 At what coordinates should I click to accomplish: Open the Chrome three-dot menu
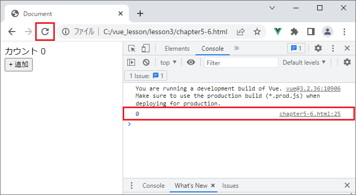pyautogui.click(x=344, y=32)
